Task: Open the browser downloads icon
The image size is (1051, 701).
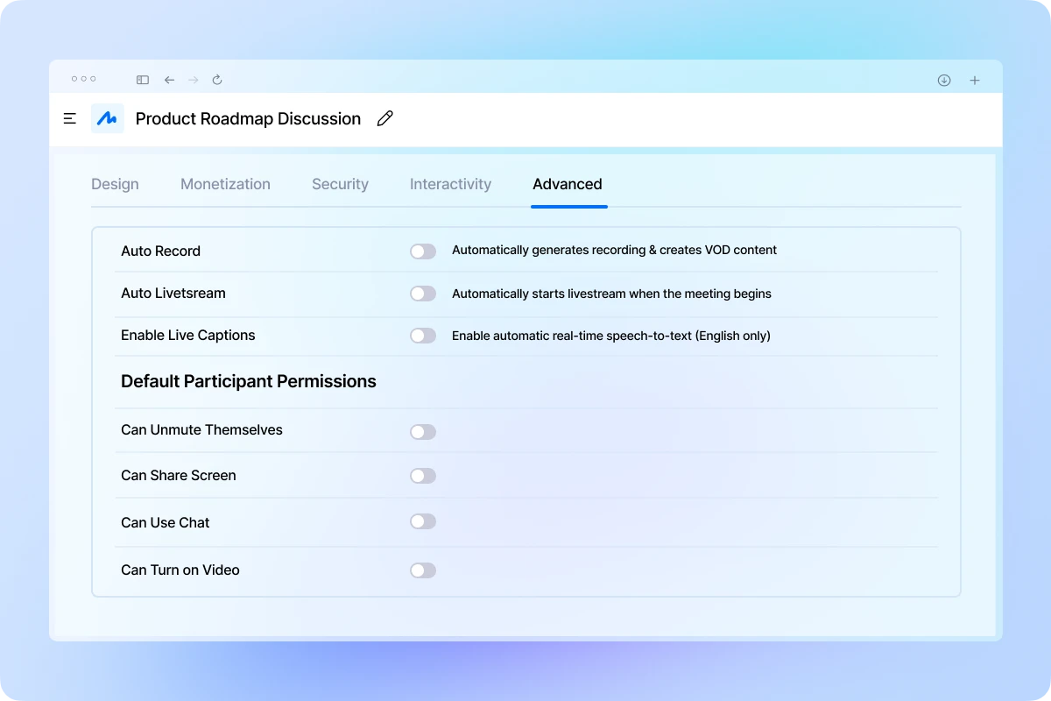Action: [x=944, y=80]
